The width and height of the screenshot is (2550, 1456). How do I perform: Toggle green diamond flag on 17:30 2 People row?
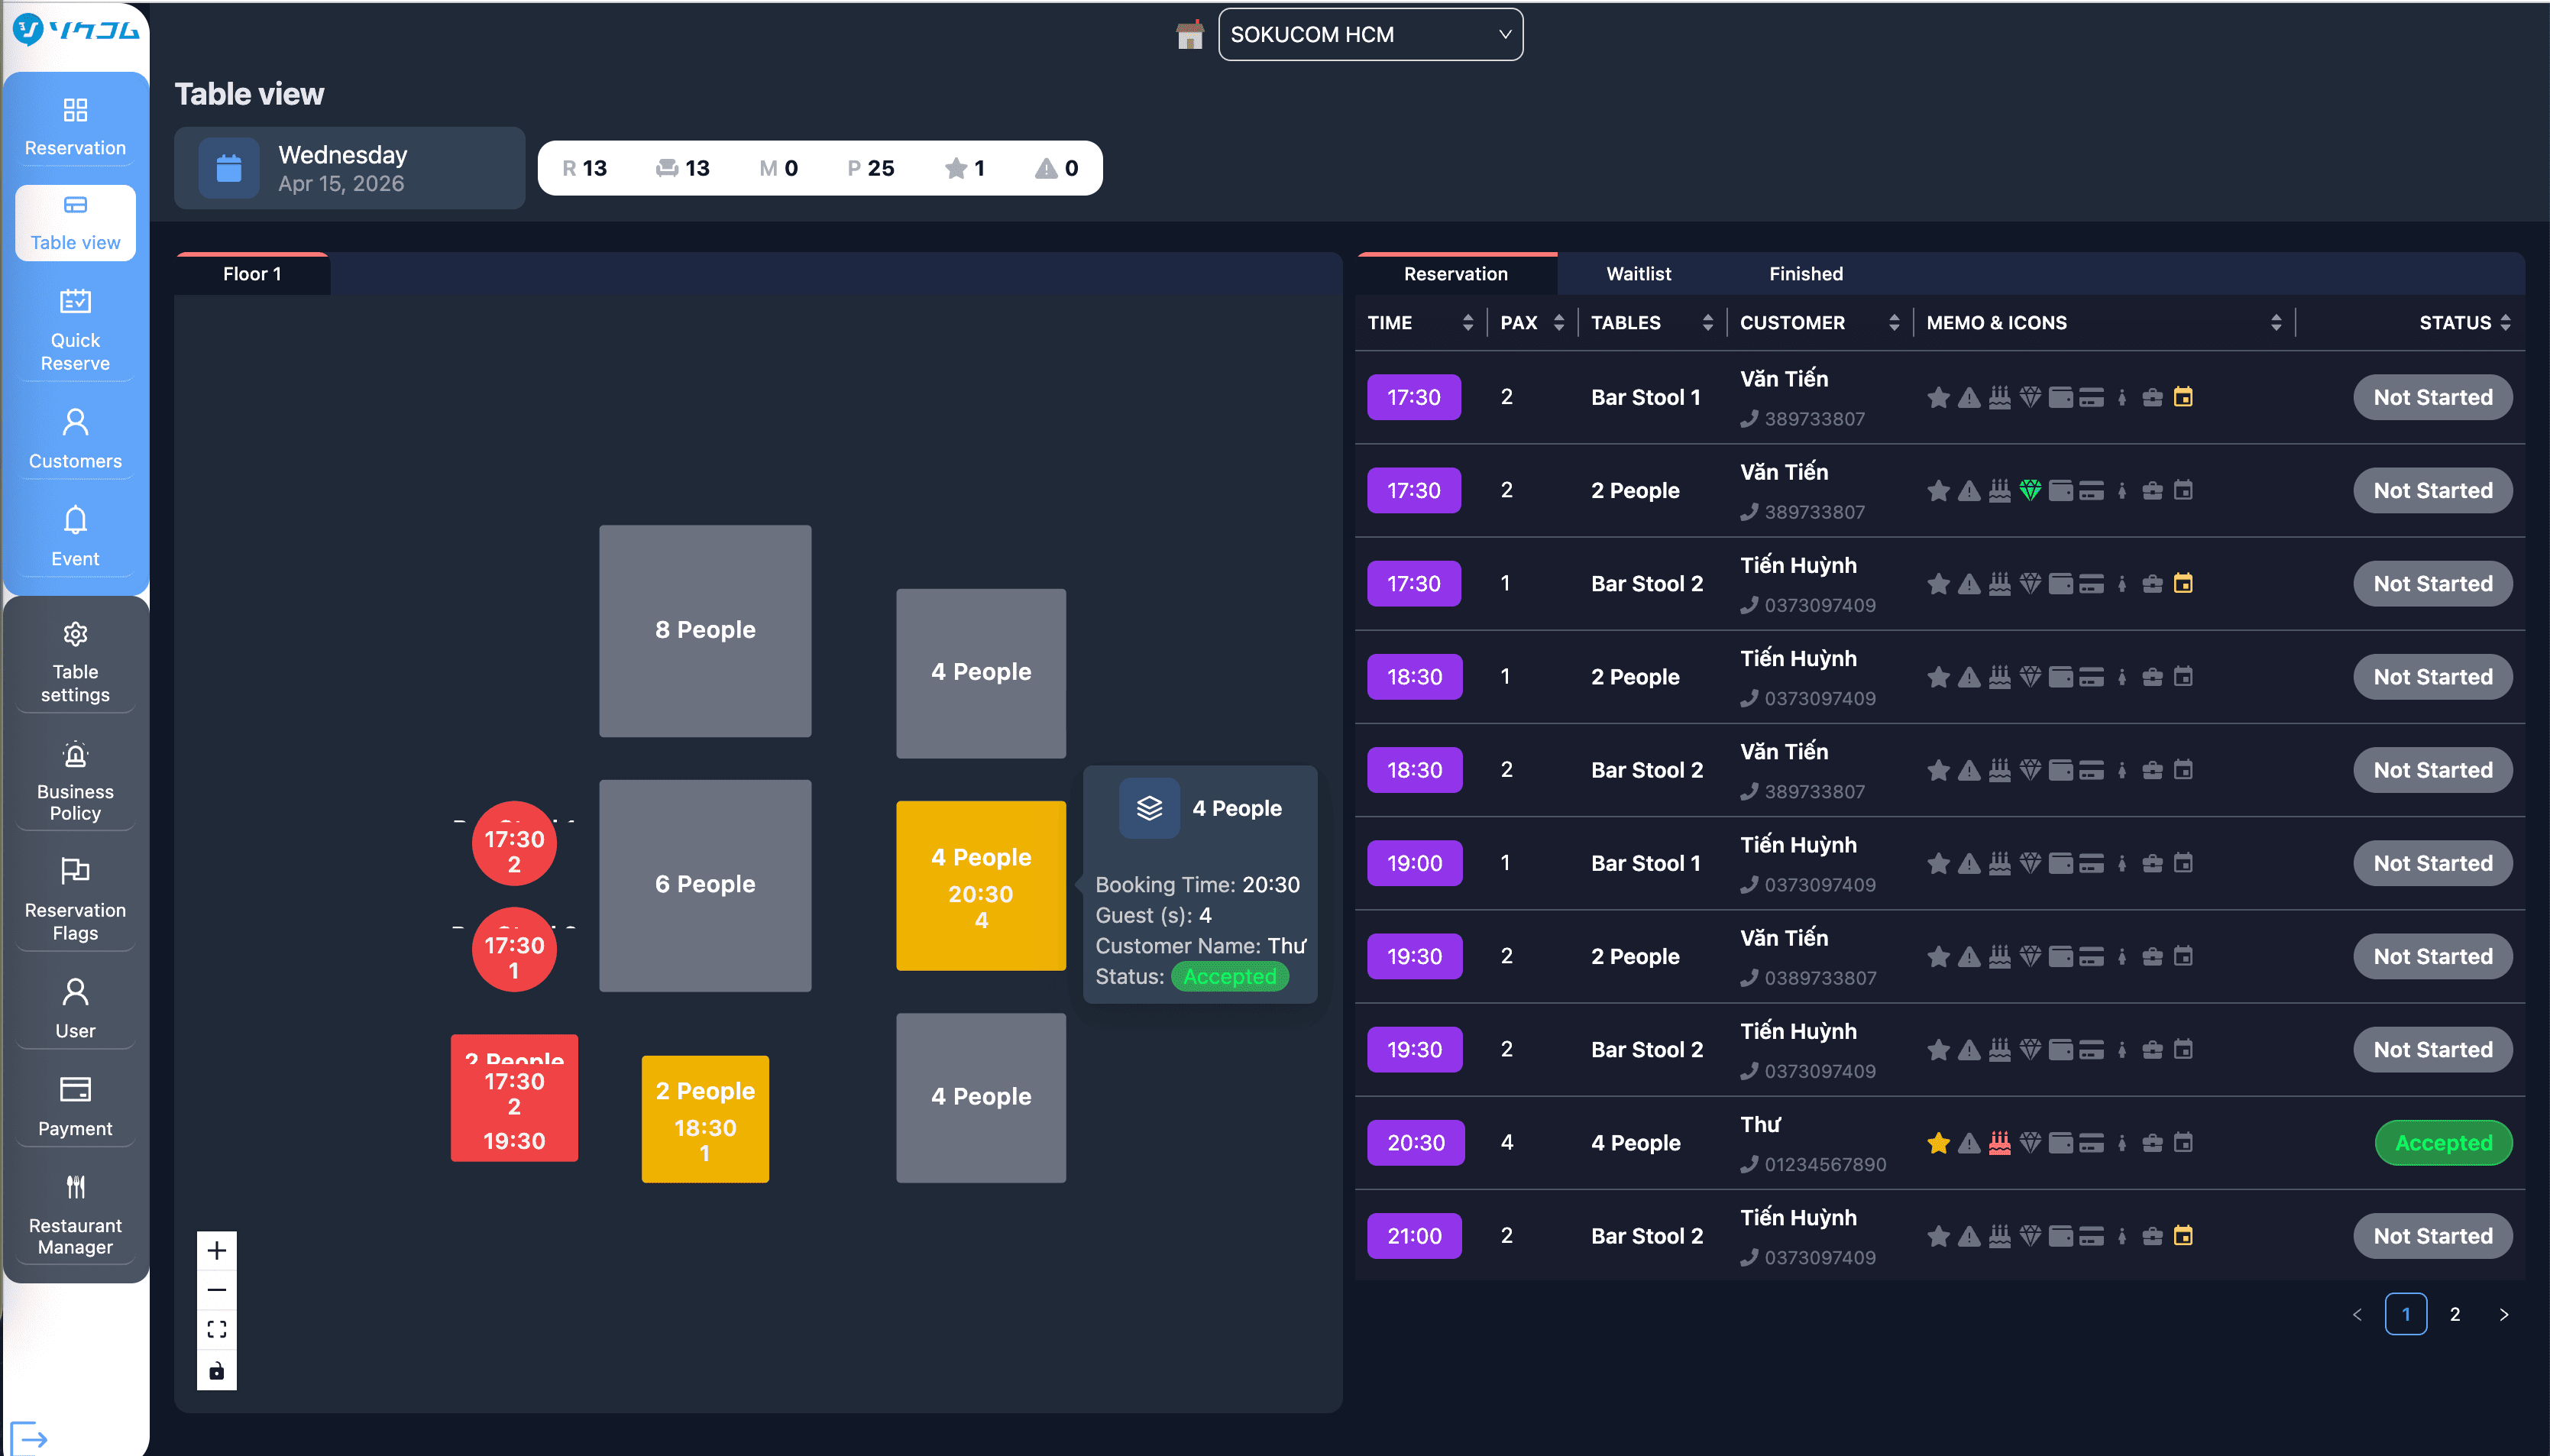2030,490
